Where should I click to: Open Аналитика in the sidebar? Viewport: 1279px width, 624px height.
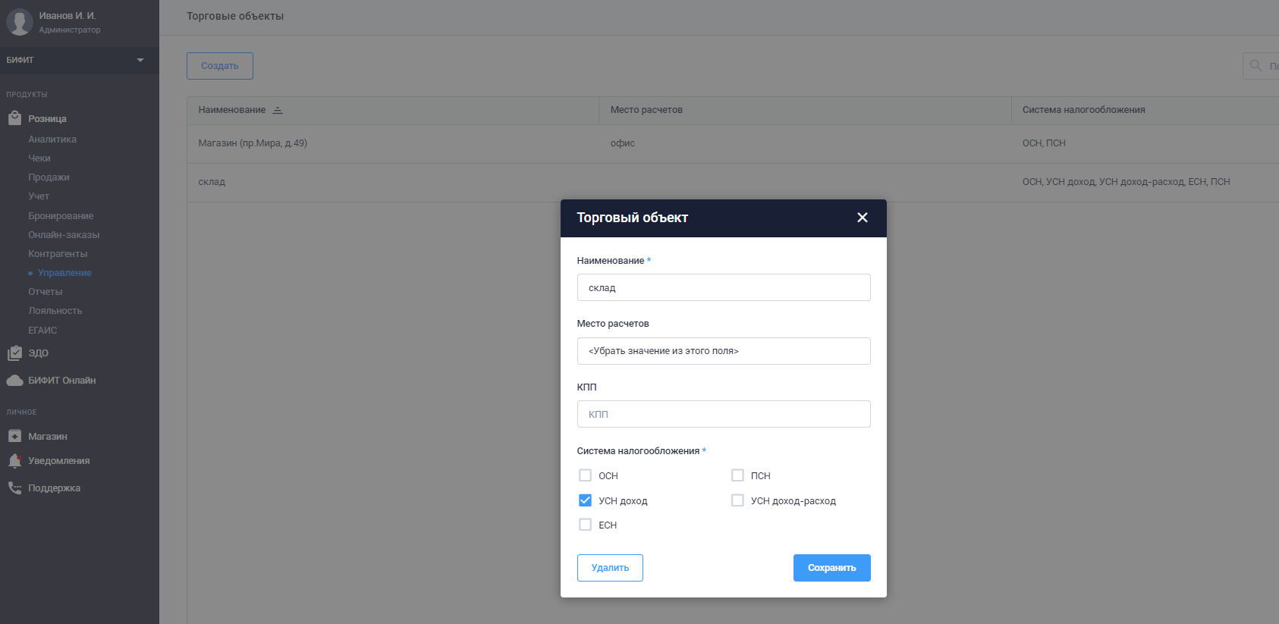click(52, 140)
